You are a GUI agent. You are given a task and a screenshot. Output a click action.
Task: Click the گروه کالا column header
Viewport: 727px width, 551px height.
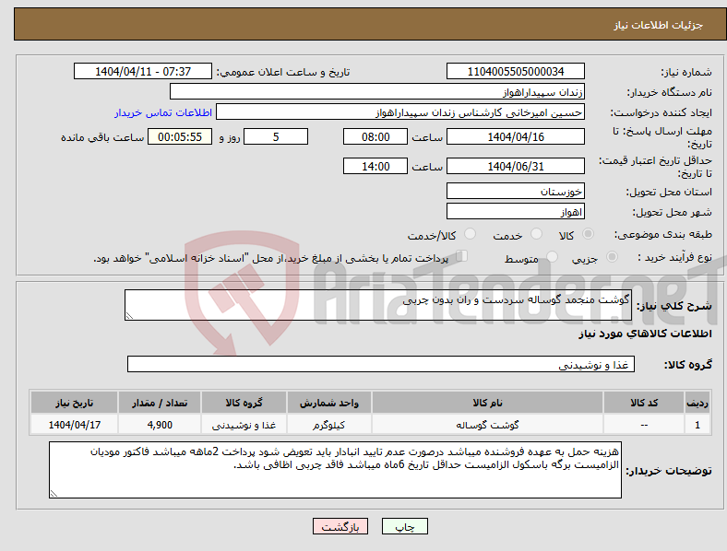244,403
